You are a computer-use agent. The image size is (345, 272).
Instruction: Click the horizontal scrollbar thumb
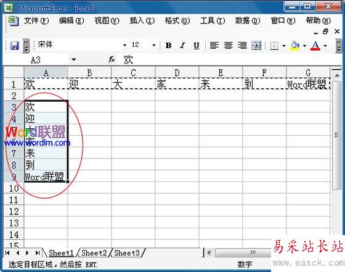tap(243, 253)
